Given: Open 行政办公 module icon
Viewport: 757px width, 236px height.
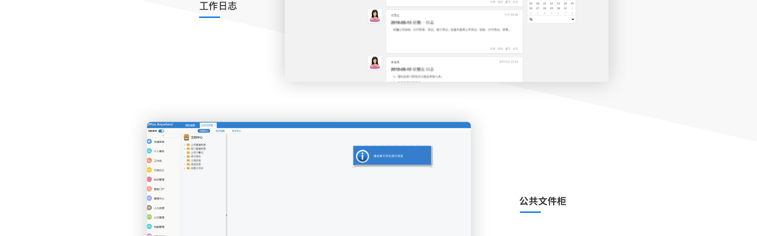Looking at the screenshot, I should [x=150, y=170].
